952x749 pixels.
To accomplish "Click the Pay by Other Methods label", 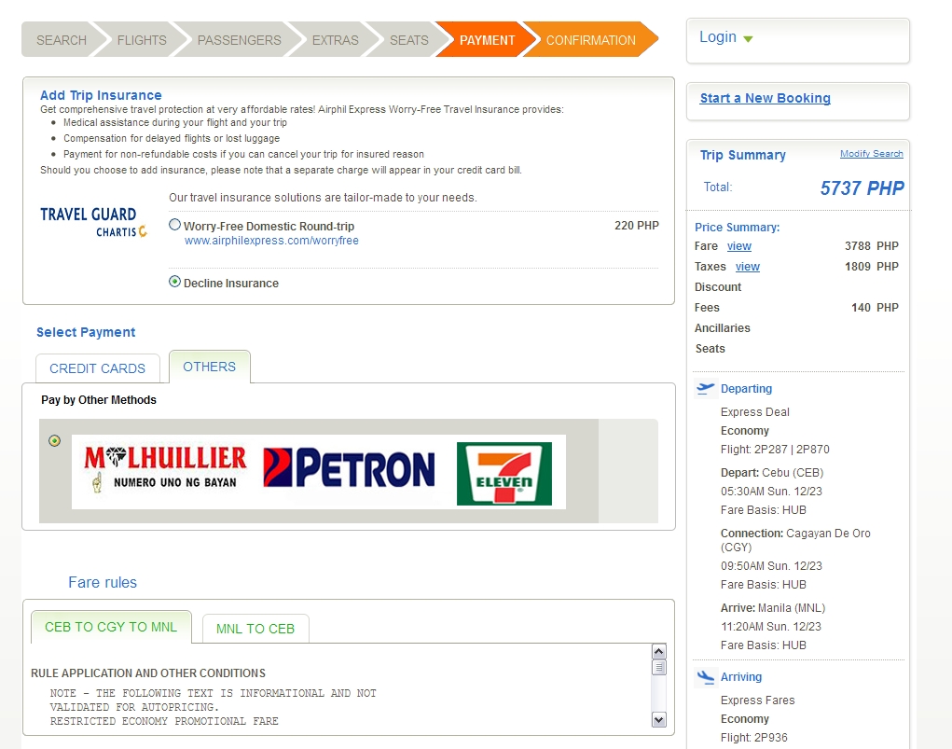I will point(99,400).
